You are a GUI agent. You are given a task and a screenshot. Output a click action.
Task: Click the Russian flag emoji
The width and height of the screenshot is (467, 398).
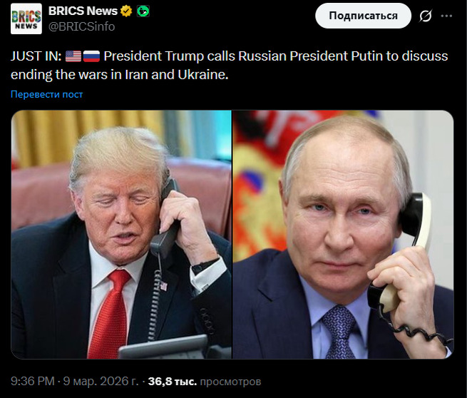click(x=91, y=56)
